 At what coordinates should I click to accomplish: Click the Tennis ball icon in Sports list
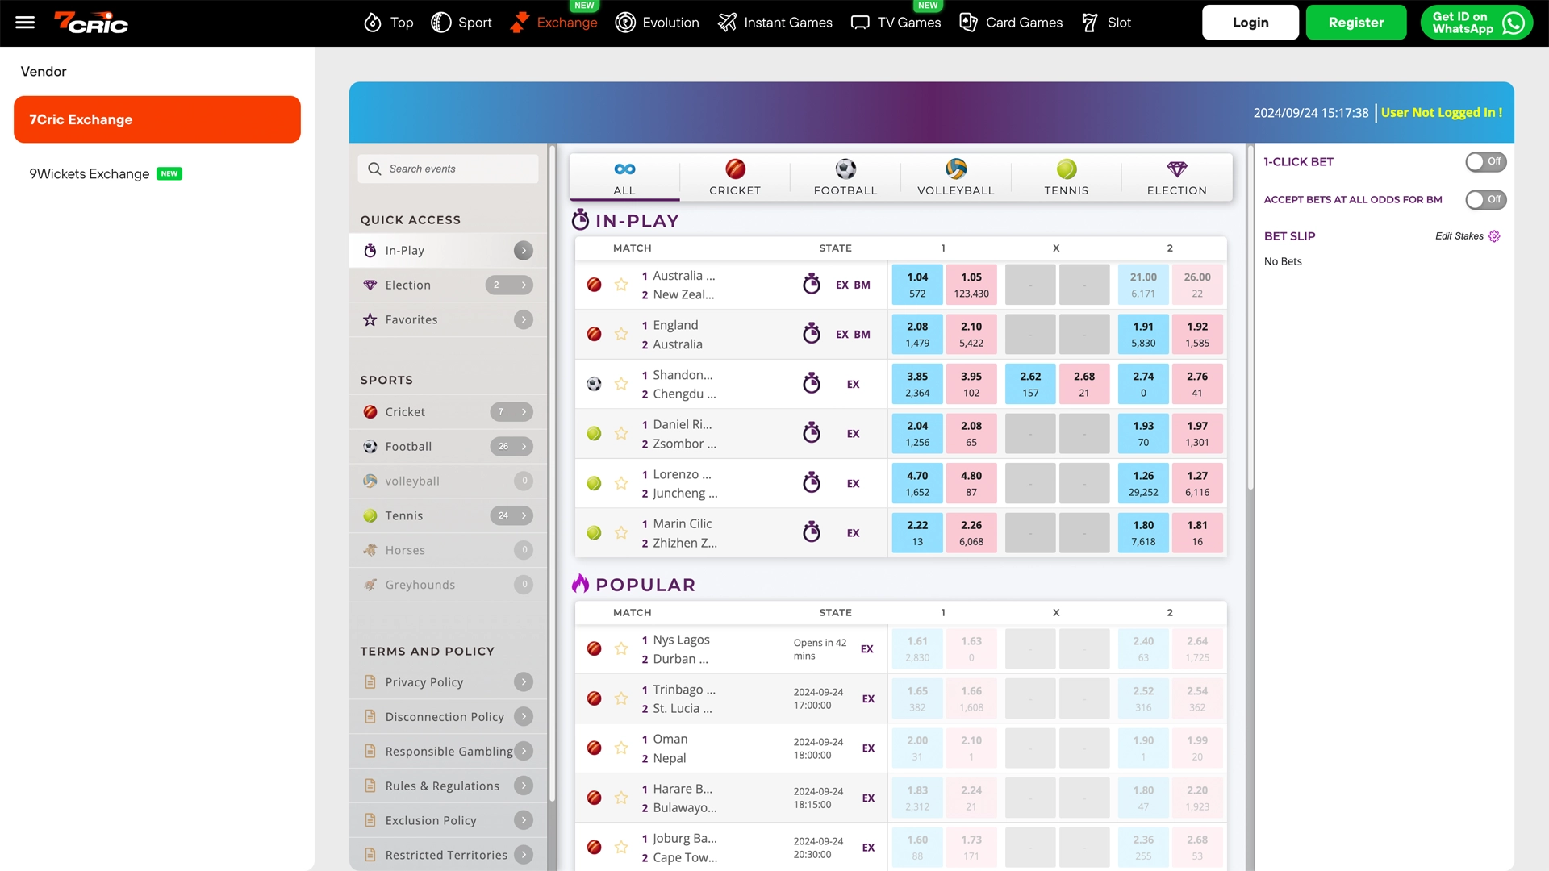tap(370, 515)
